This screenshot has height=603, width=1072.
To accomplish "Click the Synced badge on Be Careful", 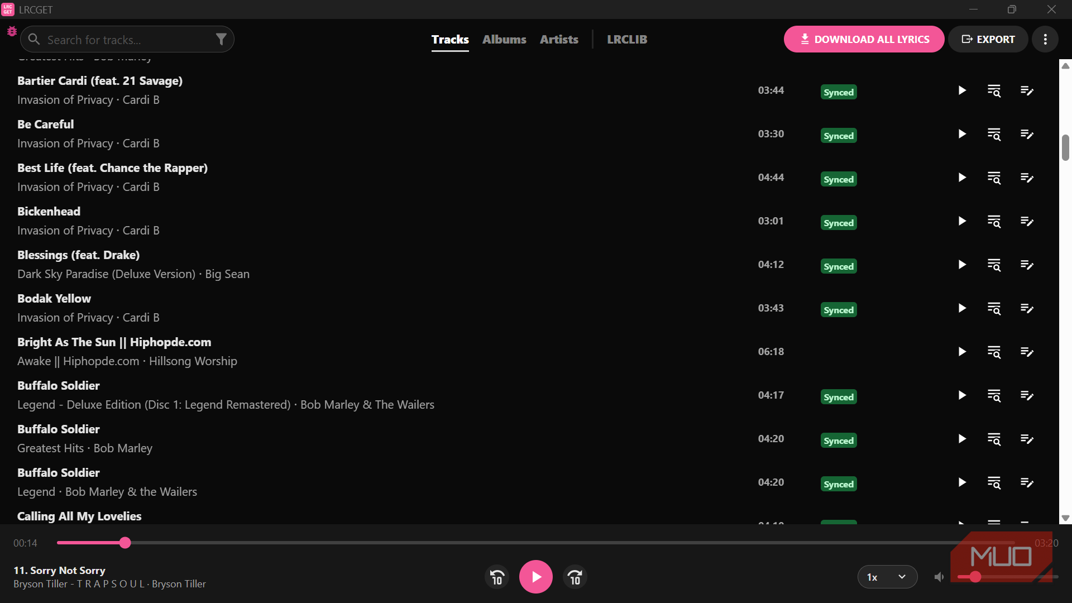I will [839, 136].
